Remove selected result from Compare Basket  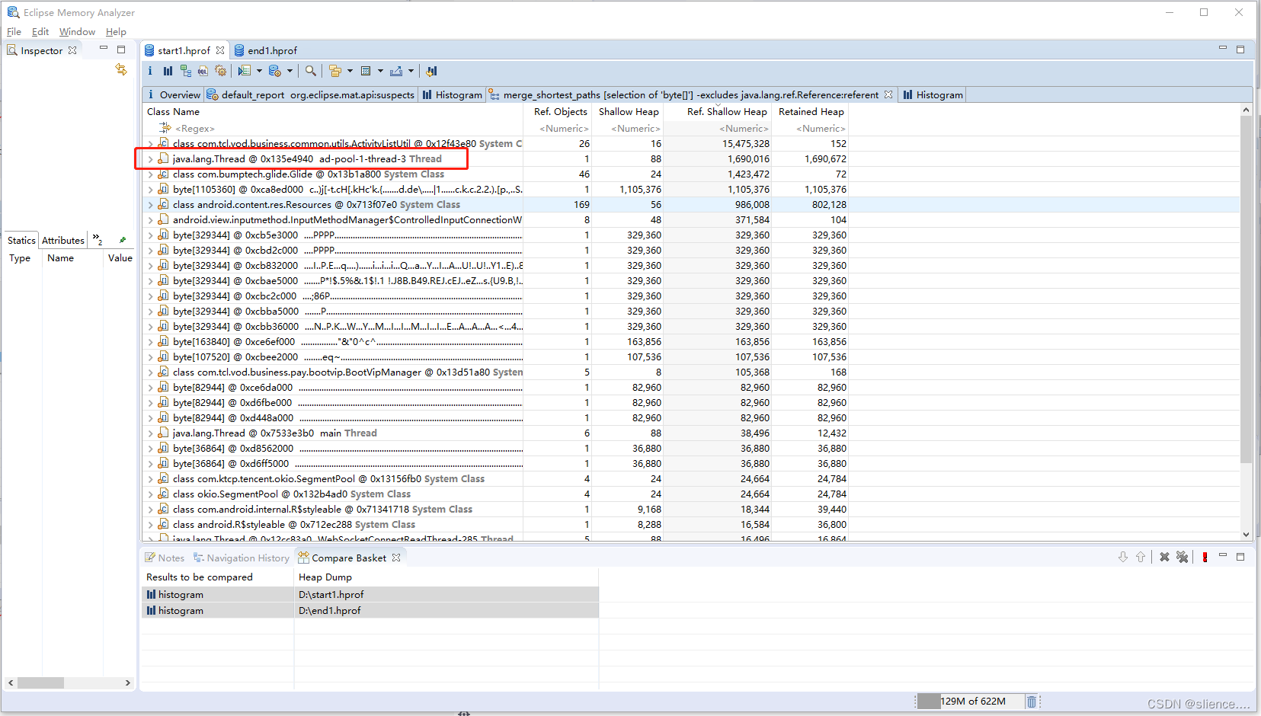coord(1164,557)
